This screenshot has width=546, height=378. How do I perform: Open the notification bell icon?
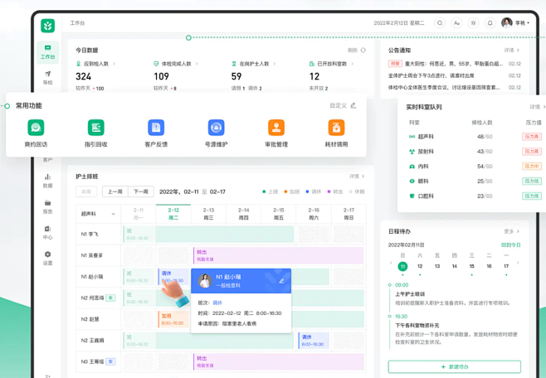point(490,23)
